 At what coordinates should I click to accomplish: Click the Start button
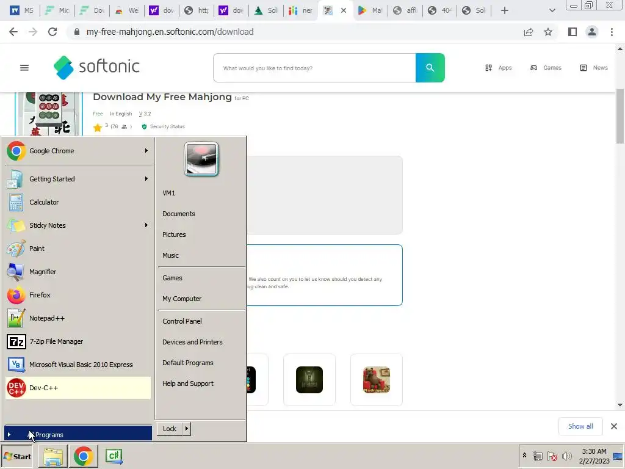[17, 456]
